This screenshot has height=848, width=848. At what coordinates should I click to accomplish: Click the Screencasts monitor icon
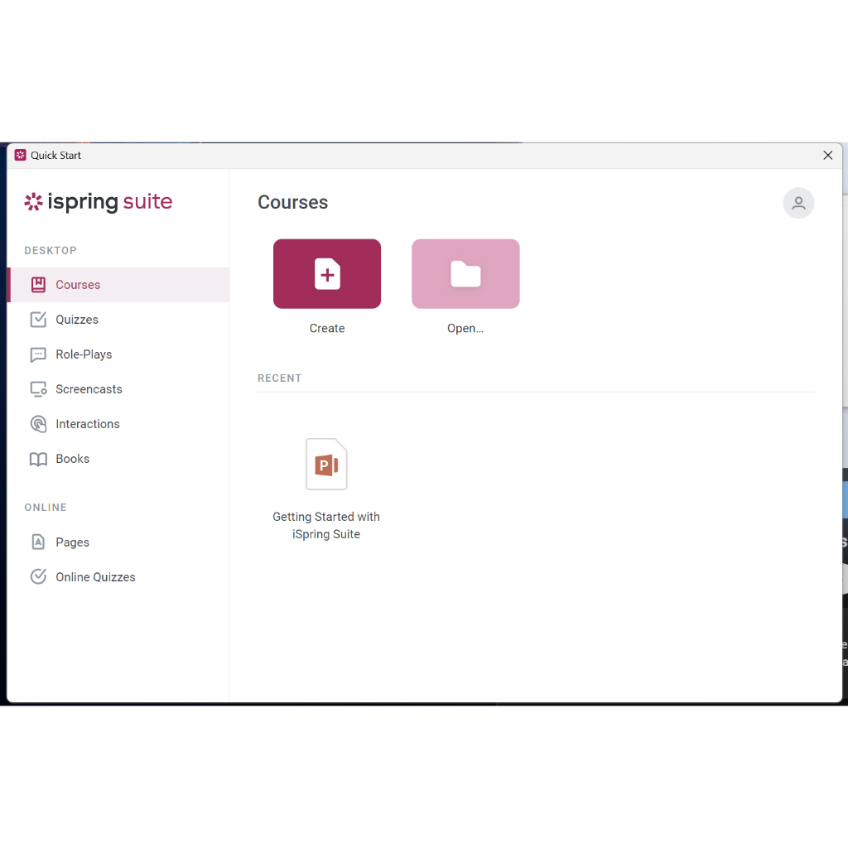[x=38, y=389]
